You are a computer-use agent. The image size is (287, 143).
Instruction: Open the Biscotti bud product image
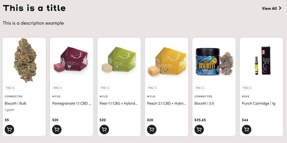click(x=24, y=60)
